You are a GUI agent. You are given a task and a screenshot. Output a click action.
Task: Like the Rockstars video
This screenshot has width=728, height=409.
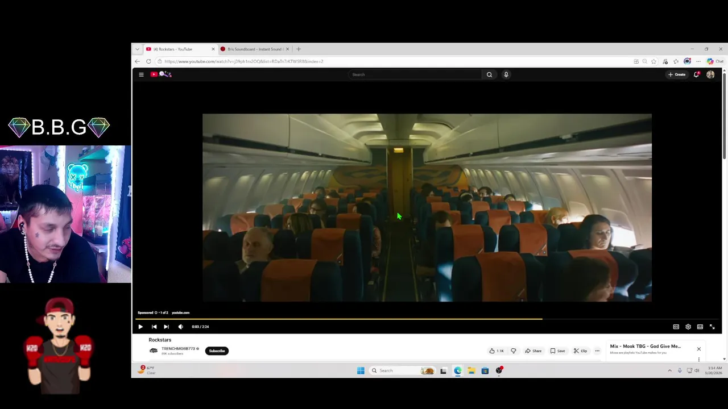click(497, 351)
